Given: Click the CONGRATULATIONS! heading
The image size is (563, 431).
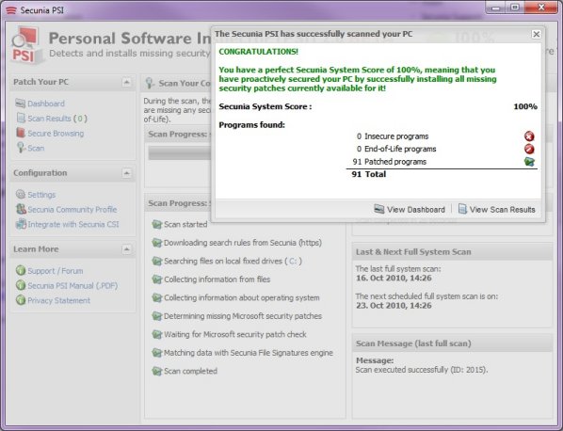Looking at the screenshot, I should 259,52.
